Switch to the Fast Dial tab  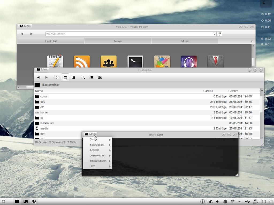point(51,41)
